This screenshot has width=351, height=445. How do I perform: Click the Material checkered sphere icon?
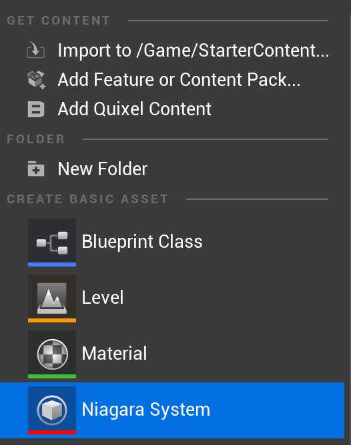[x=52, y=352]
